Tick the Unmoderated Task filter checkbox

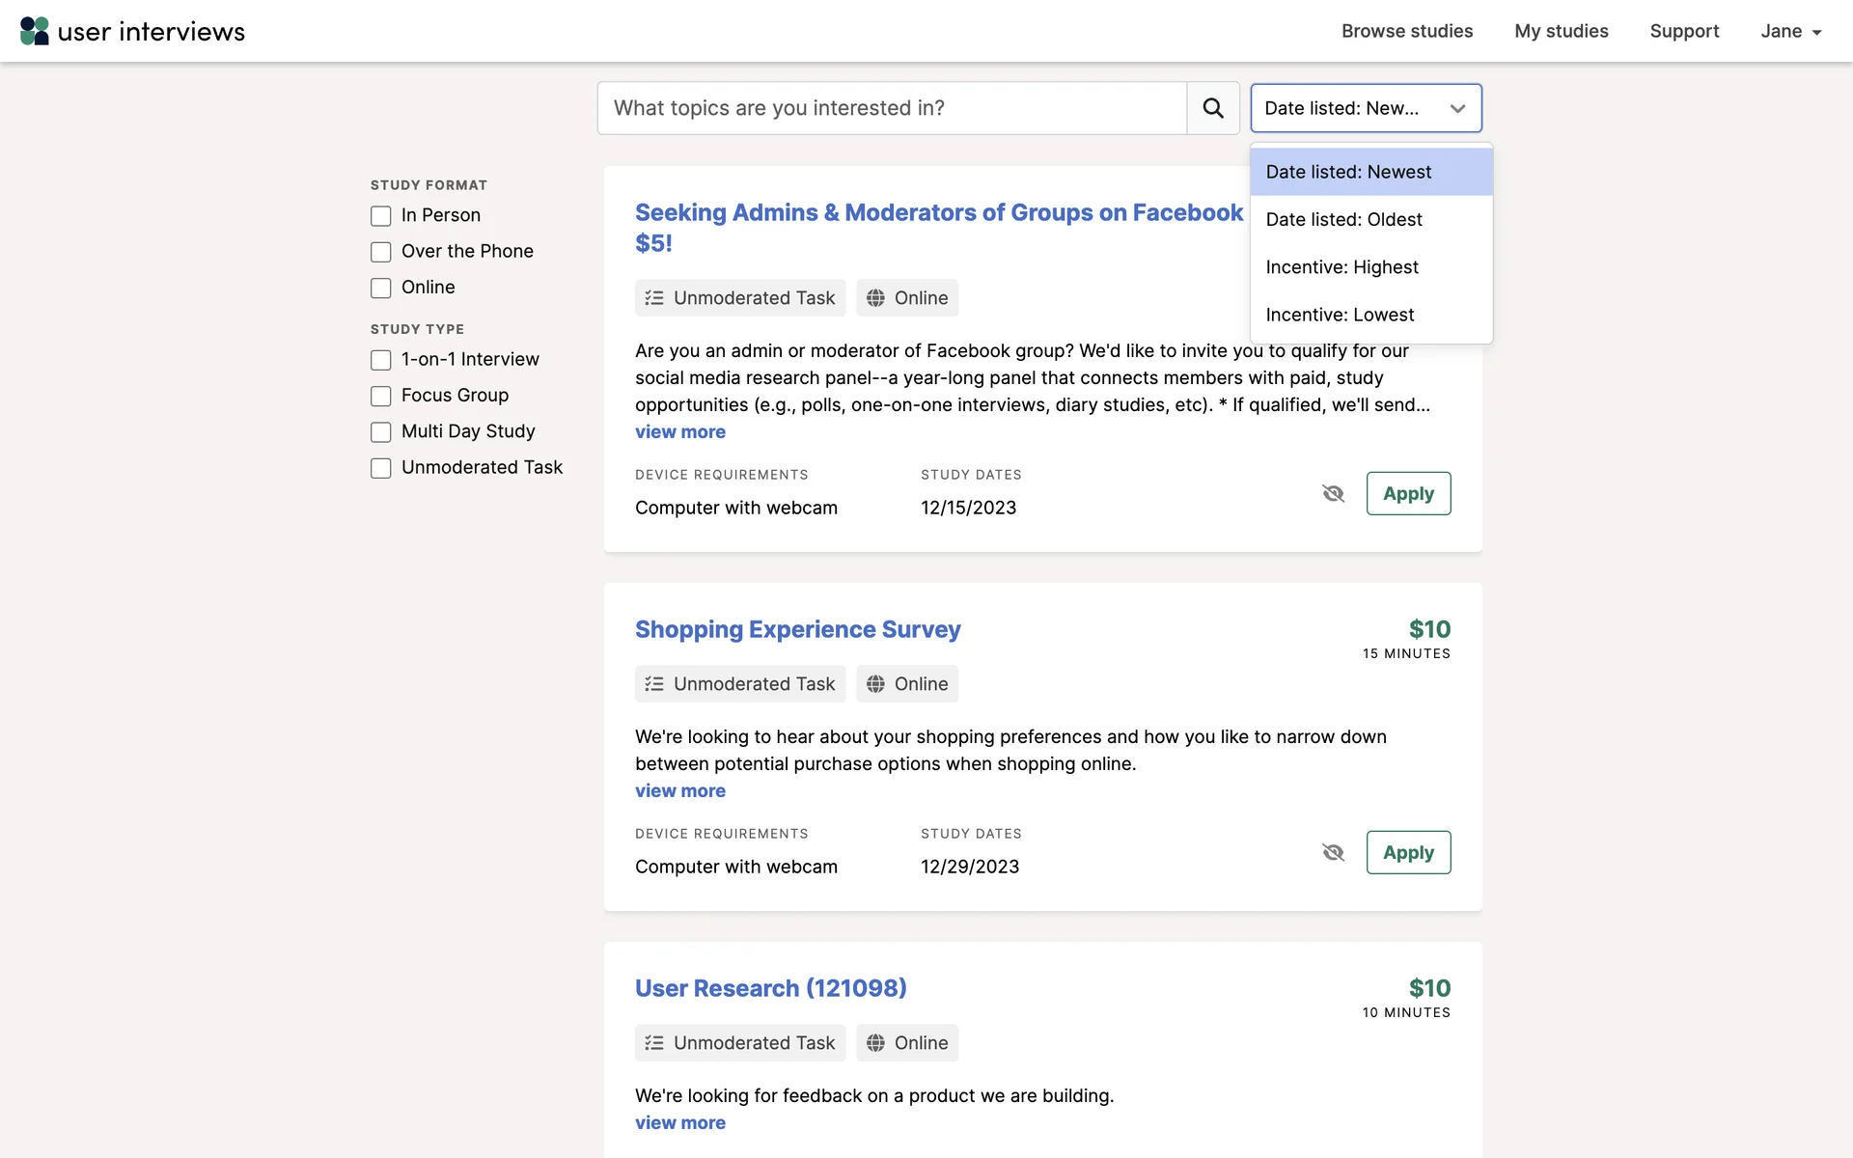(381, 468)
